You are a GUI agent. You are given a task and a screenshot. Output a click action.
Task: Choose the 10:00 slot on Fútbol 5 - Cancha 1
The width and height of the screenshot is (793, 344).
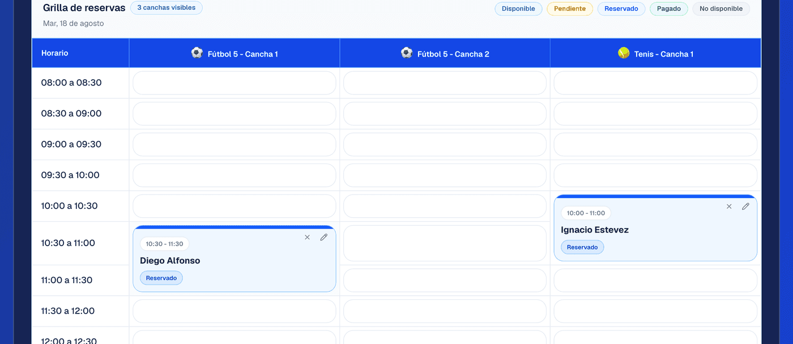point(235,206)
